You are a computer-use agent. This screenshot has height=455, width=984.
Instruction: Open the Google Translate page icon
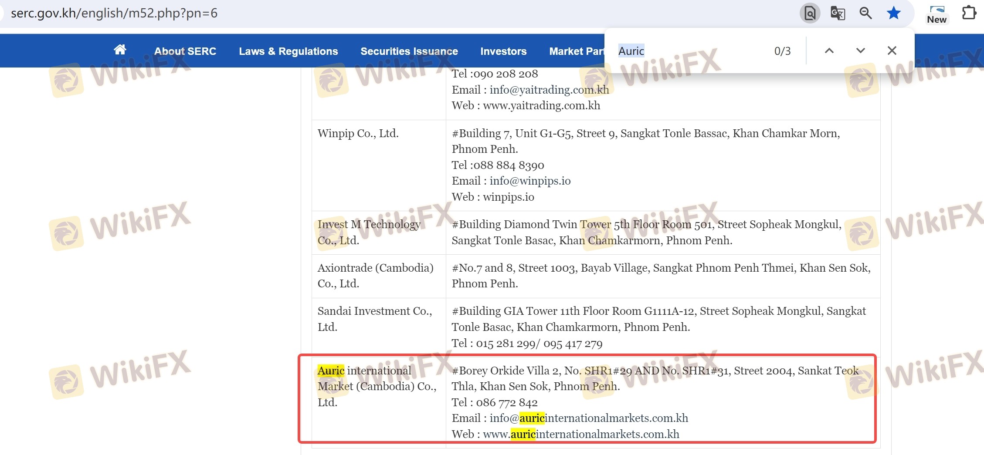[838, 13]
